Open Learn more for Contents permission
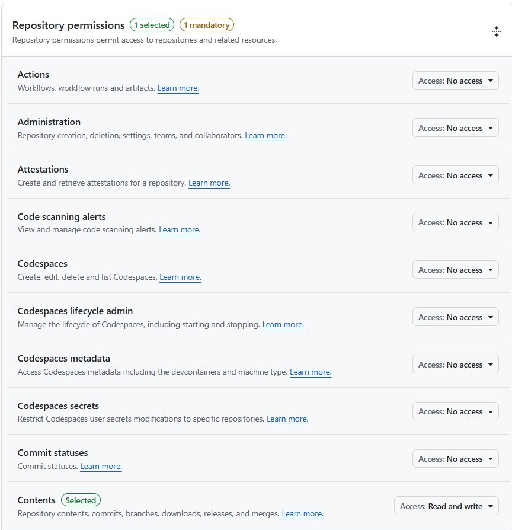This screenshot has height=530, width=512. point(302,513)
